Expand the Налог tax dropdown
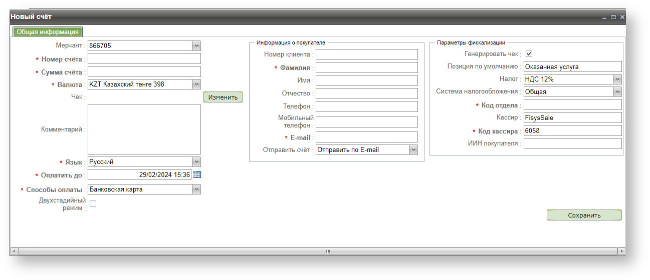The image size is (650, 280). (617, 79)
